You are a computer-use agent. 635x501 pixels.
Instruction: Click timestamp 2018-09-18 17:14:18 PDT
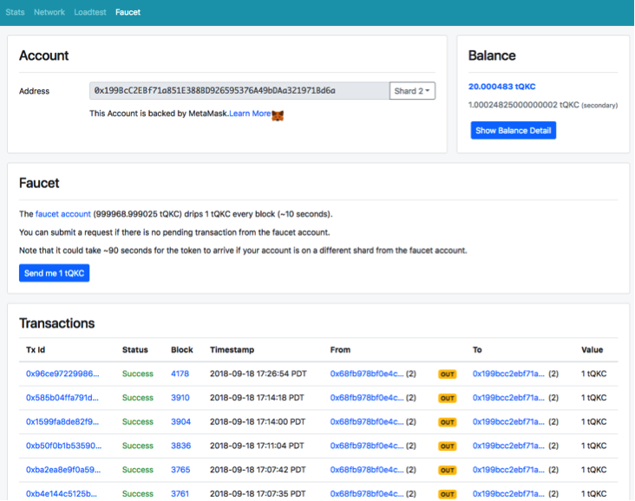(x=257, y=398)
